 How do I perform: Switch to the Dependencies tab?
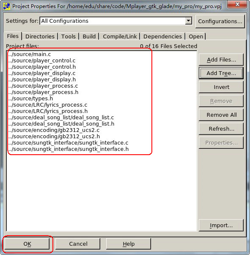coord(162,36)
